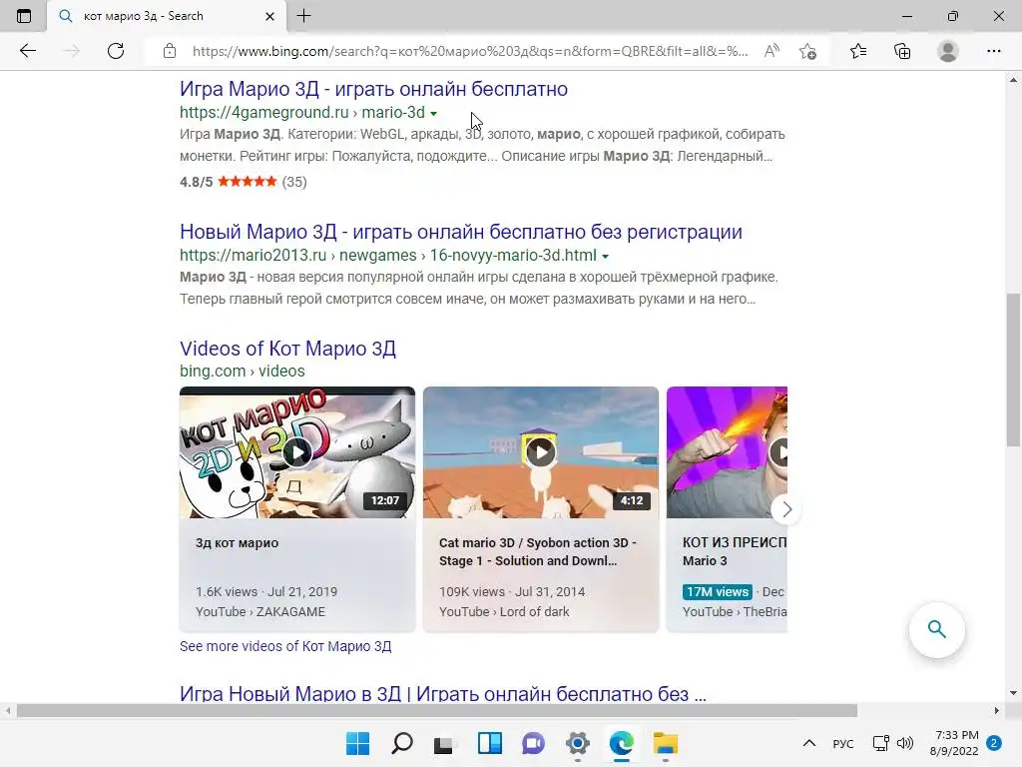
Task: Click the address bar URL field
Action: click(469, 51)
